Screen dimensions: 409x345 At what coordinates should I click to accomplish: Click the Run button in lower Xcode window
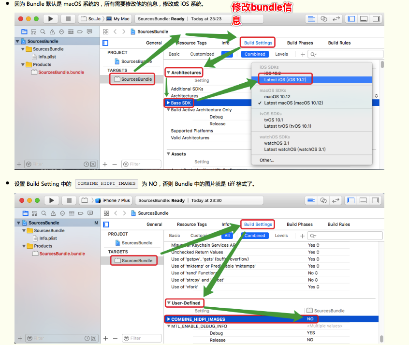[51, 200]
